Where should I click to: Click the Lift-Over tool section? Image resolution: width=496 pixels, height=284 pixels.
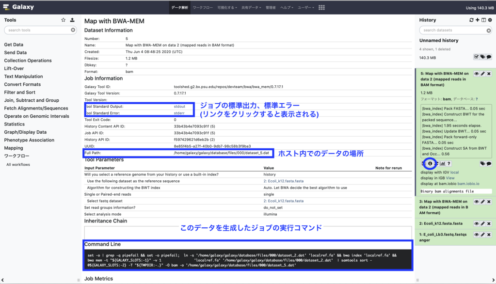14,68
